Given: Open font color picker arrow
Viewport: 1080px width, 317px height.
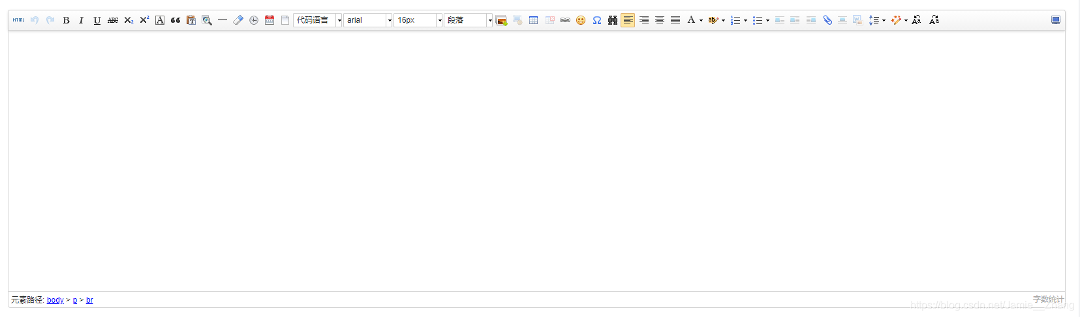Looking at the screenshot, I should (x=702, y=20).
